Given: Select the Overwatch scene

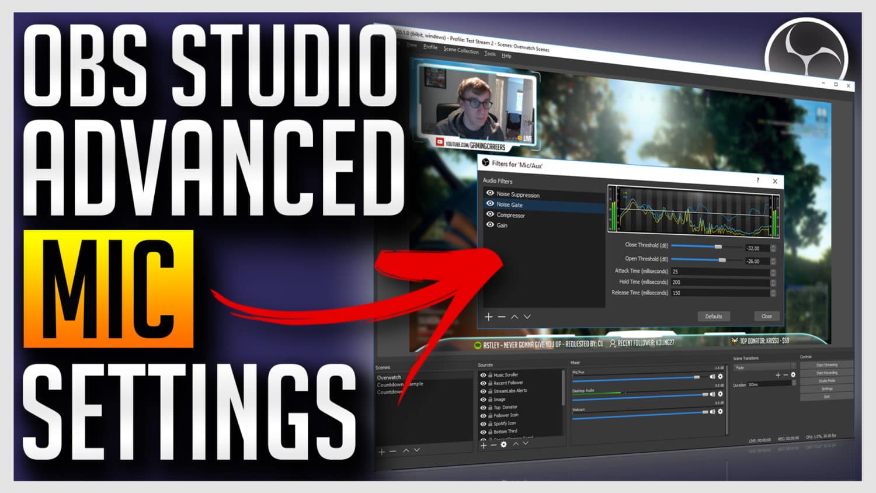Looking at the screenshot, I should 389,377.
